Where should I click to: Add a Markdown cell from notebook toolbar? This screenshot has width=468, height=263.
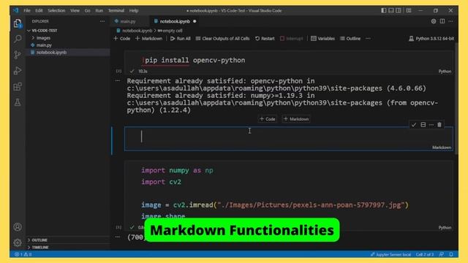tap(148, 39)
